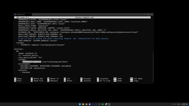
Task: Place cursor on the RAILS_CACHE_STORE line
Action: [x=33, y=26]
